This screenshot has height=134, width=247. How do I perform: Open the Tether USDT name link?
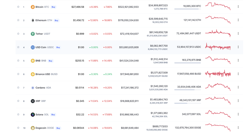(x=43, y=34)
